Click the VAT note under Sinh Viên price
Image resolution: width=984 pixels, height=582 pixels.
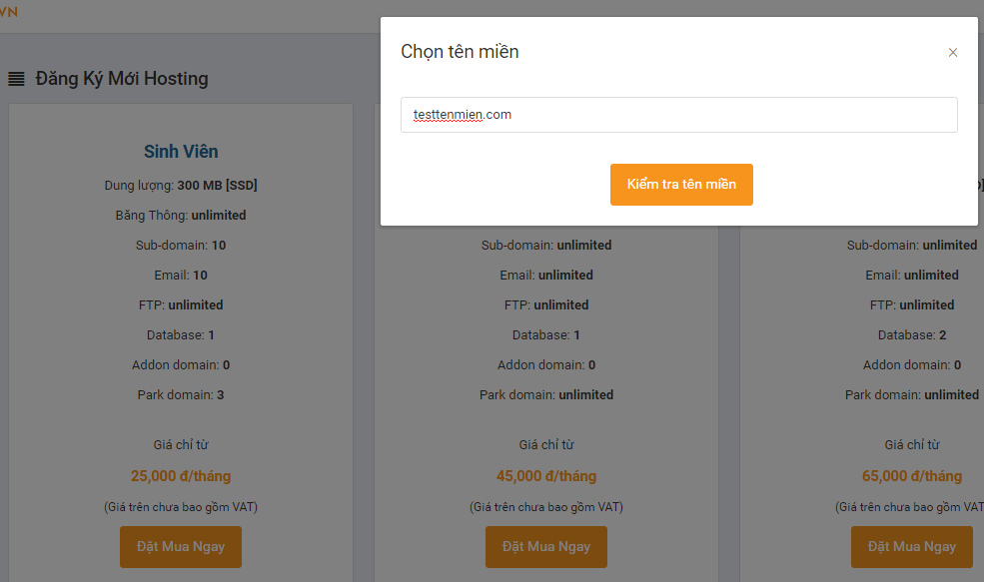tap(181, 507)
